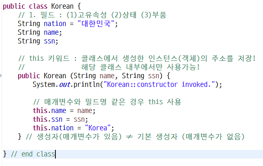Click the right-hand 'ssn' value in 'this.ssn = ssn;'
263x166 pixels.
tap(79, 120)
